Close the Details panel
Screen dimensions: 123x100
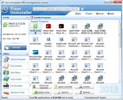click(27, 17)
